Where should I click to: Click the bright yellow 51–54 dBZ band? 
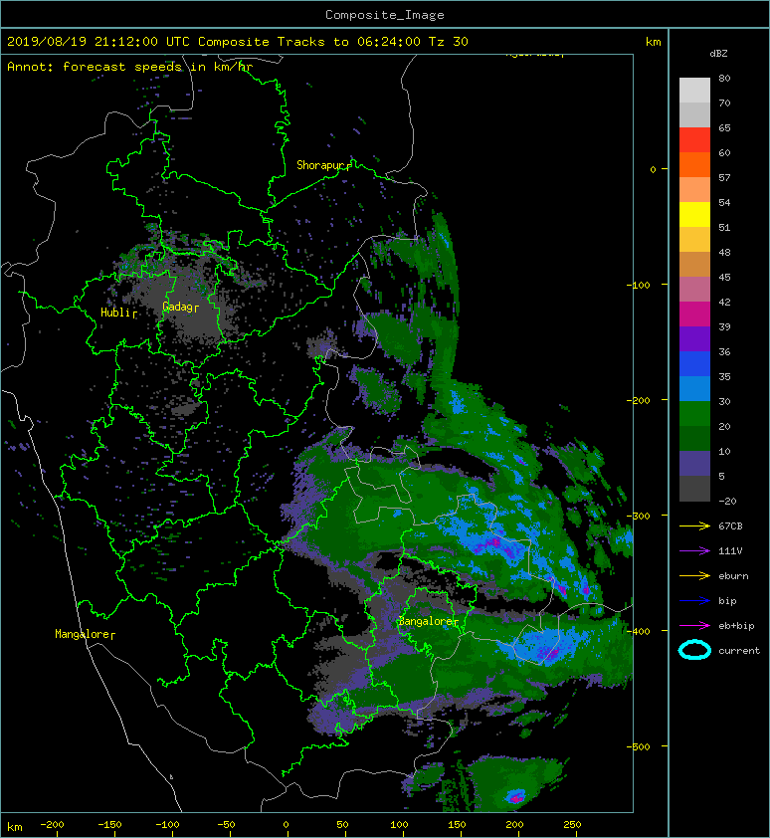[x=694, y=214]
